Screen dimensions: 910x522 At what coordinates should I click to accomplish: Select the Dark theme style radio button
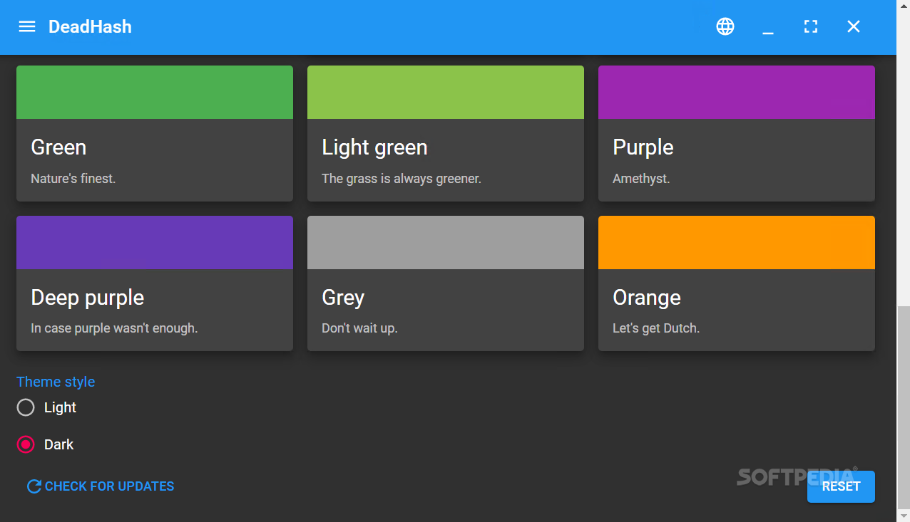coord(26,444)
